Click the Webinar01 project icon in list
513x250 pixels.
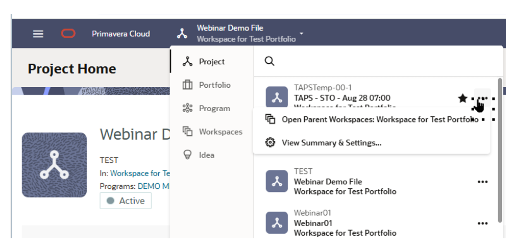tap(277, 223)
